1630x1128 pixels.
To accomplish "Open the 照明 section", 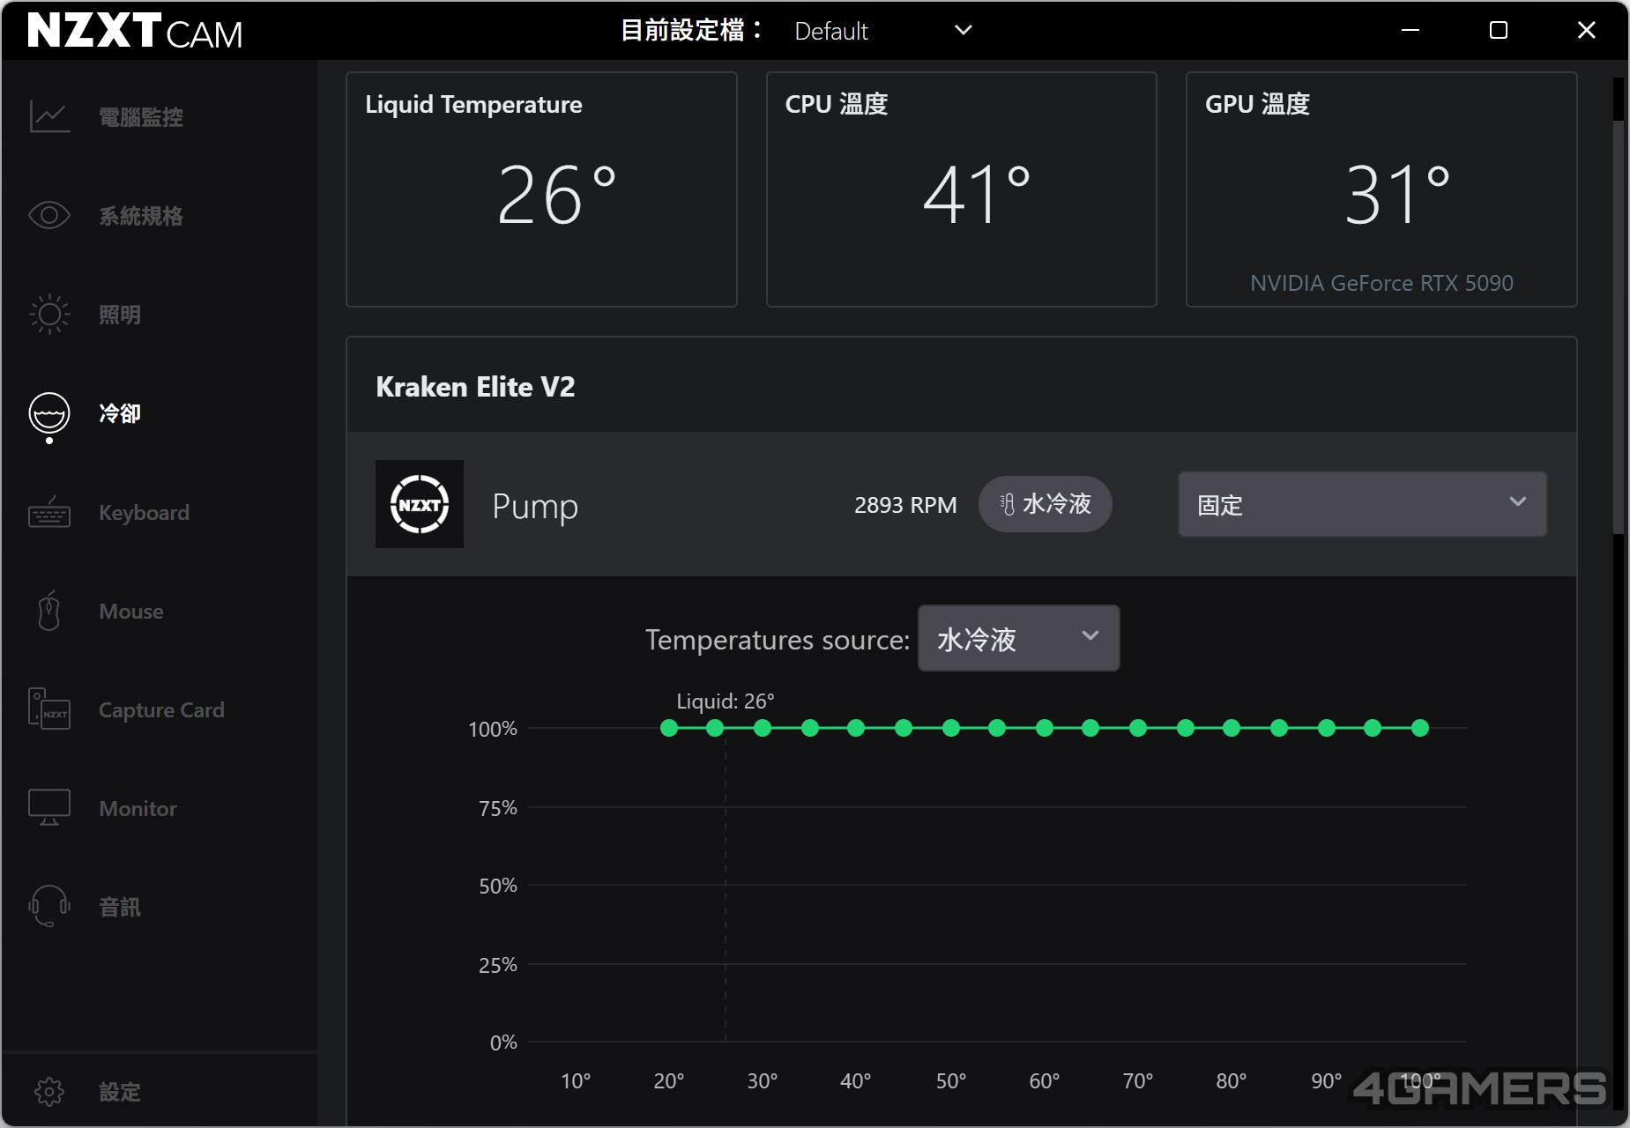I will (x=120, y=315).
